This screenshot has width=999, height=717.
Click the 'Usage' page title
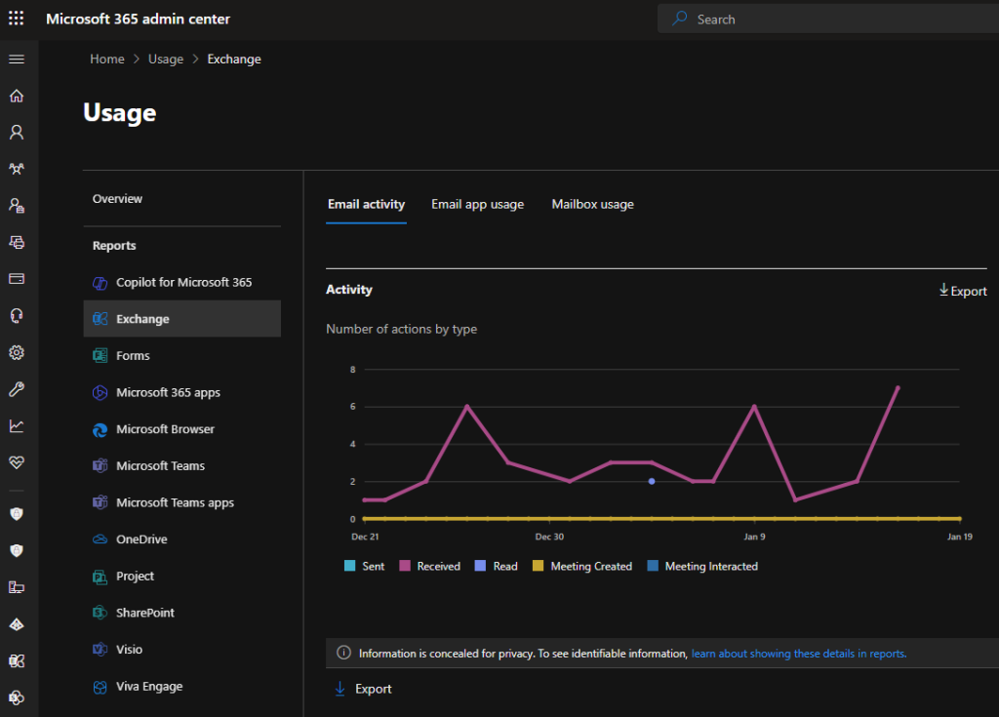click(120, 113)
